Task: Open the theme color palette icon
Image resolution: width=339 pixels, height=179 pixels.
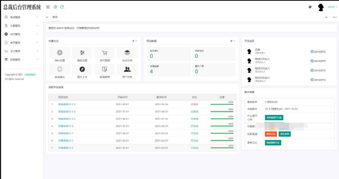Action: click(310, 7)
